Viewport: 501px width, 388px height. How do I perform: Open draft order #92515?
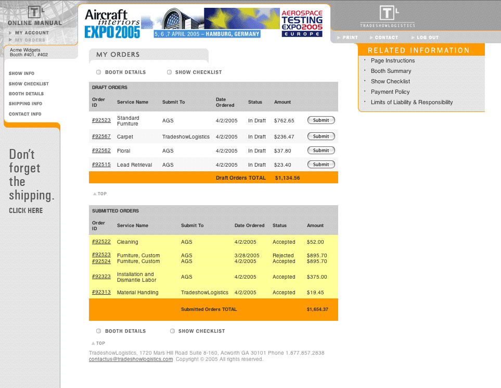101,165
